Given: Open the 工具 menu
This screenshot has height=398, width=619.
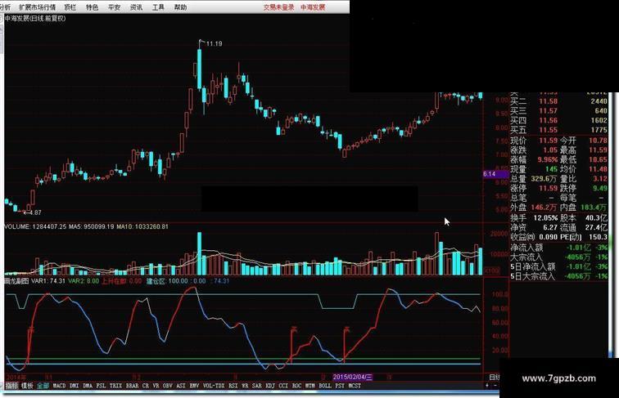Looking at the screenshot, I should point(158,7).
